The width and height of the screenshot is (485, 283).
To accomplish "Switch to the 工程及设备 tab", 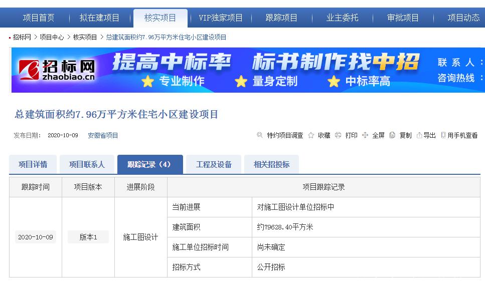I will point(214,164).
